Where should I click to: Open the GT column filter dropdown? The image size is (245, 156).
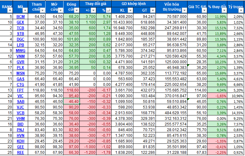point(153,10)
